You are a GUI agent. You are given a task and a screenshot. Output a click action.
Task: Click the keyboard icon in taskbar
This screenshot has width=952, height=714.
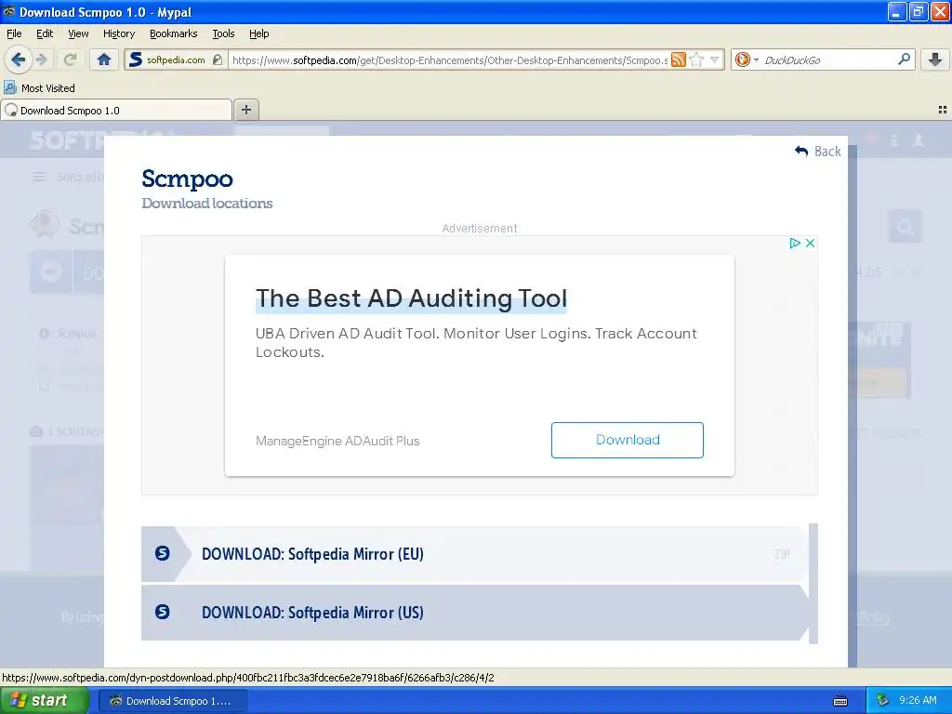pos(840,701)
